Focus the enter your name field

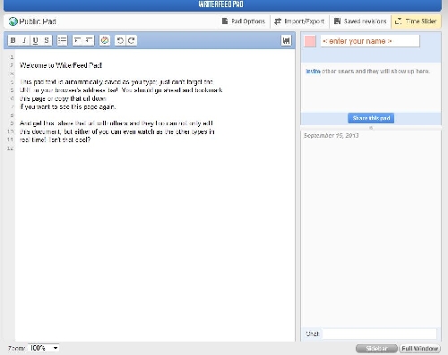pyautogui.click(x=370, y=41)
